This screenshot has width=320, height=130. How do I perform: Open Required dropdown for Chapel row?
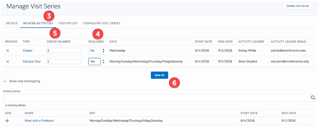click(95, 50)
